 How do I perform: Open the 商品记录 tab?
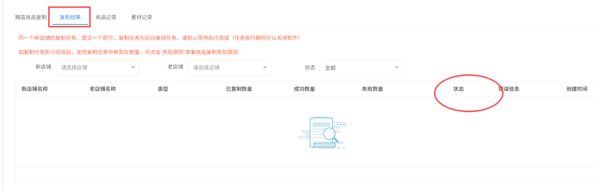pos(106,17)
